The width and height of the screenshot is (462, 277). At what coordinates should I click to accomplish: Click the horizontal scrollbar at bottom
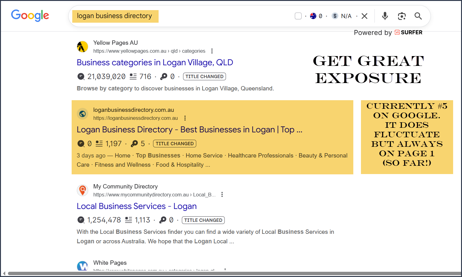click(x=233, y=273)
